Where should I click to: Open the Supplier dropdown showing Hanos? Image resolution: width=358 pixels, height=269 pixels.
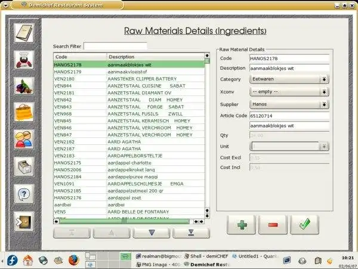coord(289,104)
